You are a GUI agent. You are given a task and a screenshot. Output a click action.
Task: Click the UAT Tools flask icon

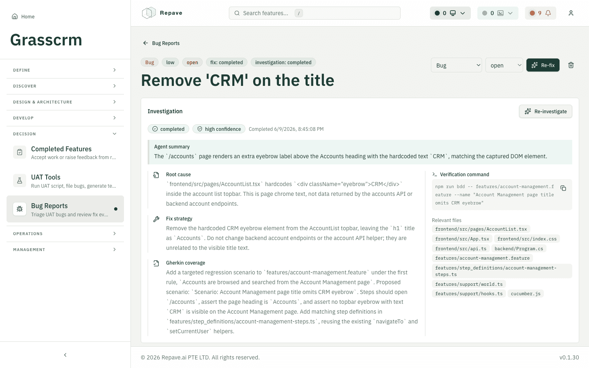click(x=20, y=181)
